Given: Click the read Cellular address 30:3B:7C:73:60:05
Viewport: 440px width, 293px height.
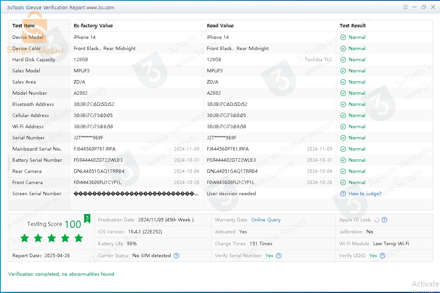Looking at the screenshot, I should click(x=226, y=115).
